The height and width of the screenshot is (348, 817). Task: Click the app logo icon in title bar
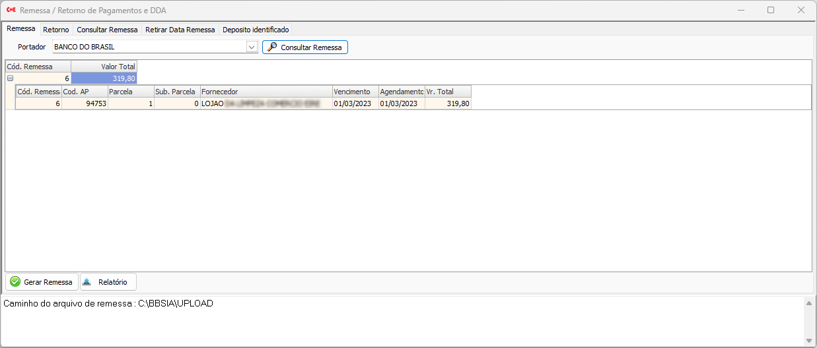coord(11,11)
